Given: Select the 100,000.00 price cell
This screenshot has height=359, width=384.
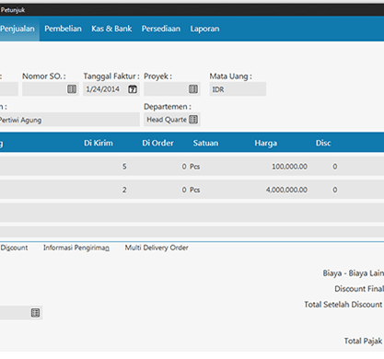Looking at the screenshot, I should (x=289, y=167).
